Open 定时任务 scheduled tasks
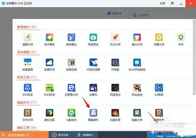Image resolution: width=196 pixels, height=138 pixels. [x=60, y=135]
